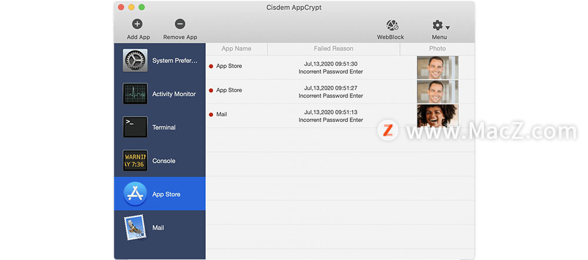Click the Terminal label in sidebar

(164, 127)
